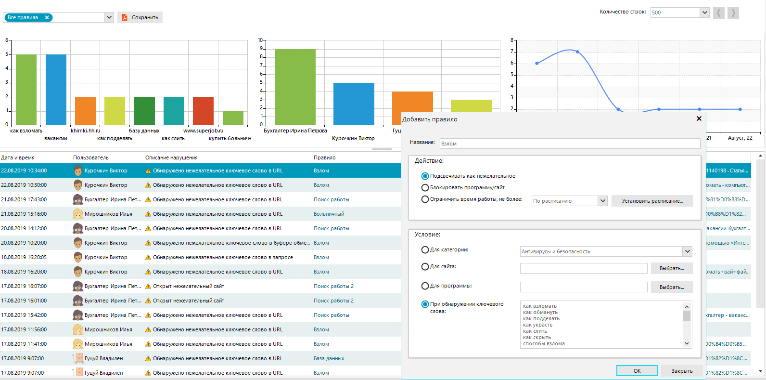The image size is (766, 380).
Task: Click 'Выбрать...' button for программа
Action: [x=672, y=287]
